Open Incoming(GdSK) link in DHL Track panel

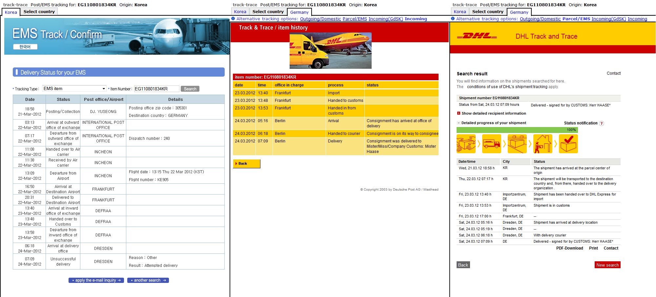(609, 19)
